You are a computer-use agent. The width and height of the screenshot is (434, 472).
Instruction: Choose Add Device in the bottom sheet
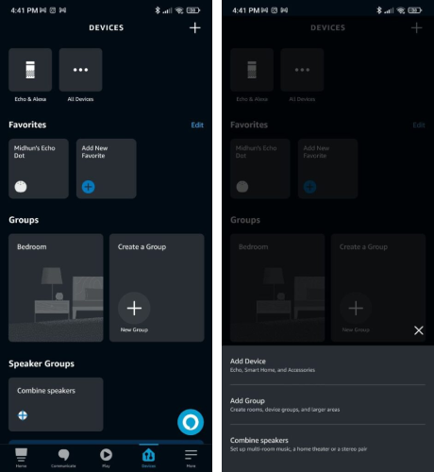tap(327, 365)
